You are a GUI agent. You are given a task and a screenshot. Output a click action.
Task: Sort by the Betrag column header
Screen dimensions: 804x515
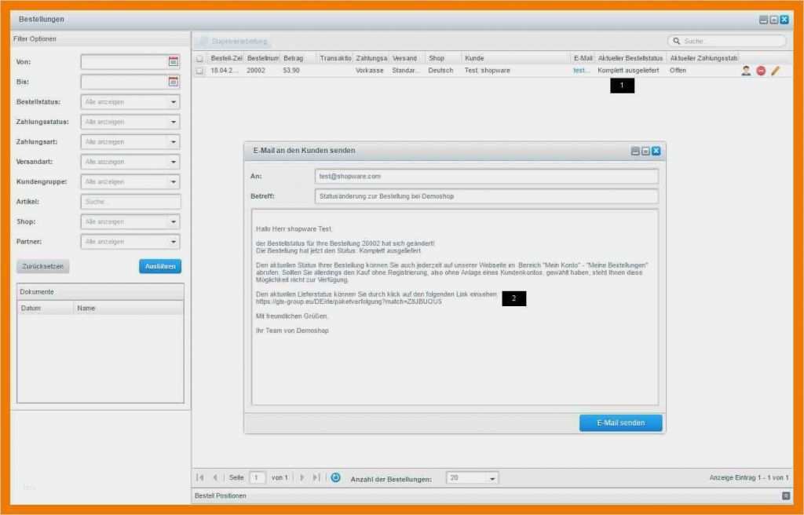click(298, 58)
